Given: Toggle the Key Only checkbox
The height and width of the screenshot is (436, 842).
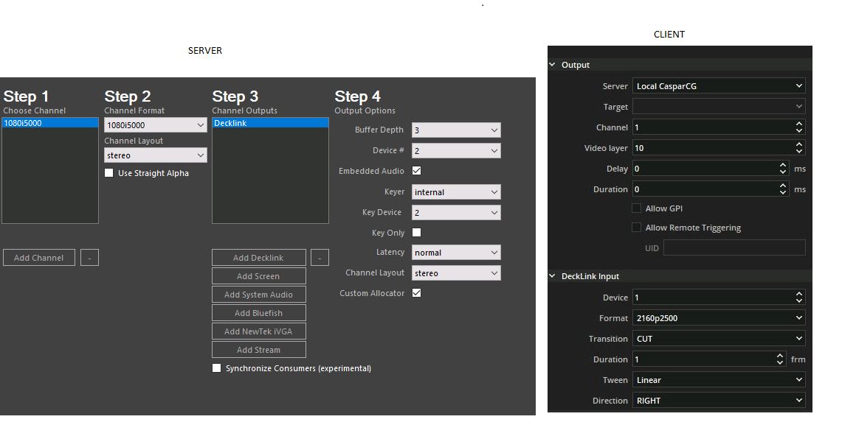Looking at the screenshot, I should pyautogui.click(x=417, y=233).
